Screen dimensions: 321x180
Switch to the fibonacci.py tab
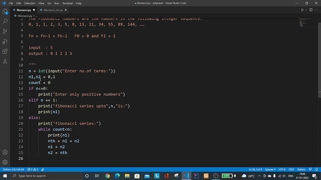24,10
